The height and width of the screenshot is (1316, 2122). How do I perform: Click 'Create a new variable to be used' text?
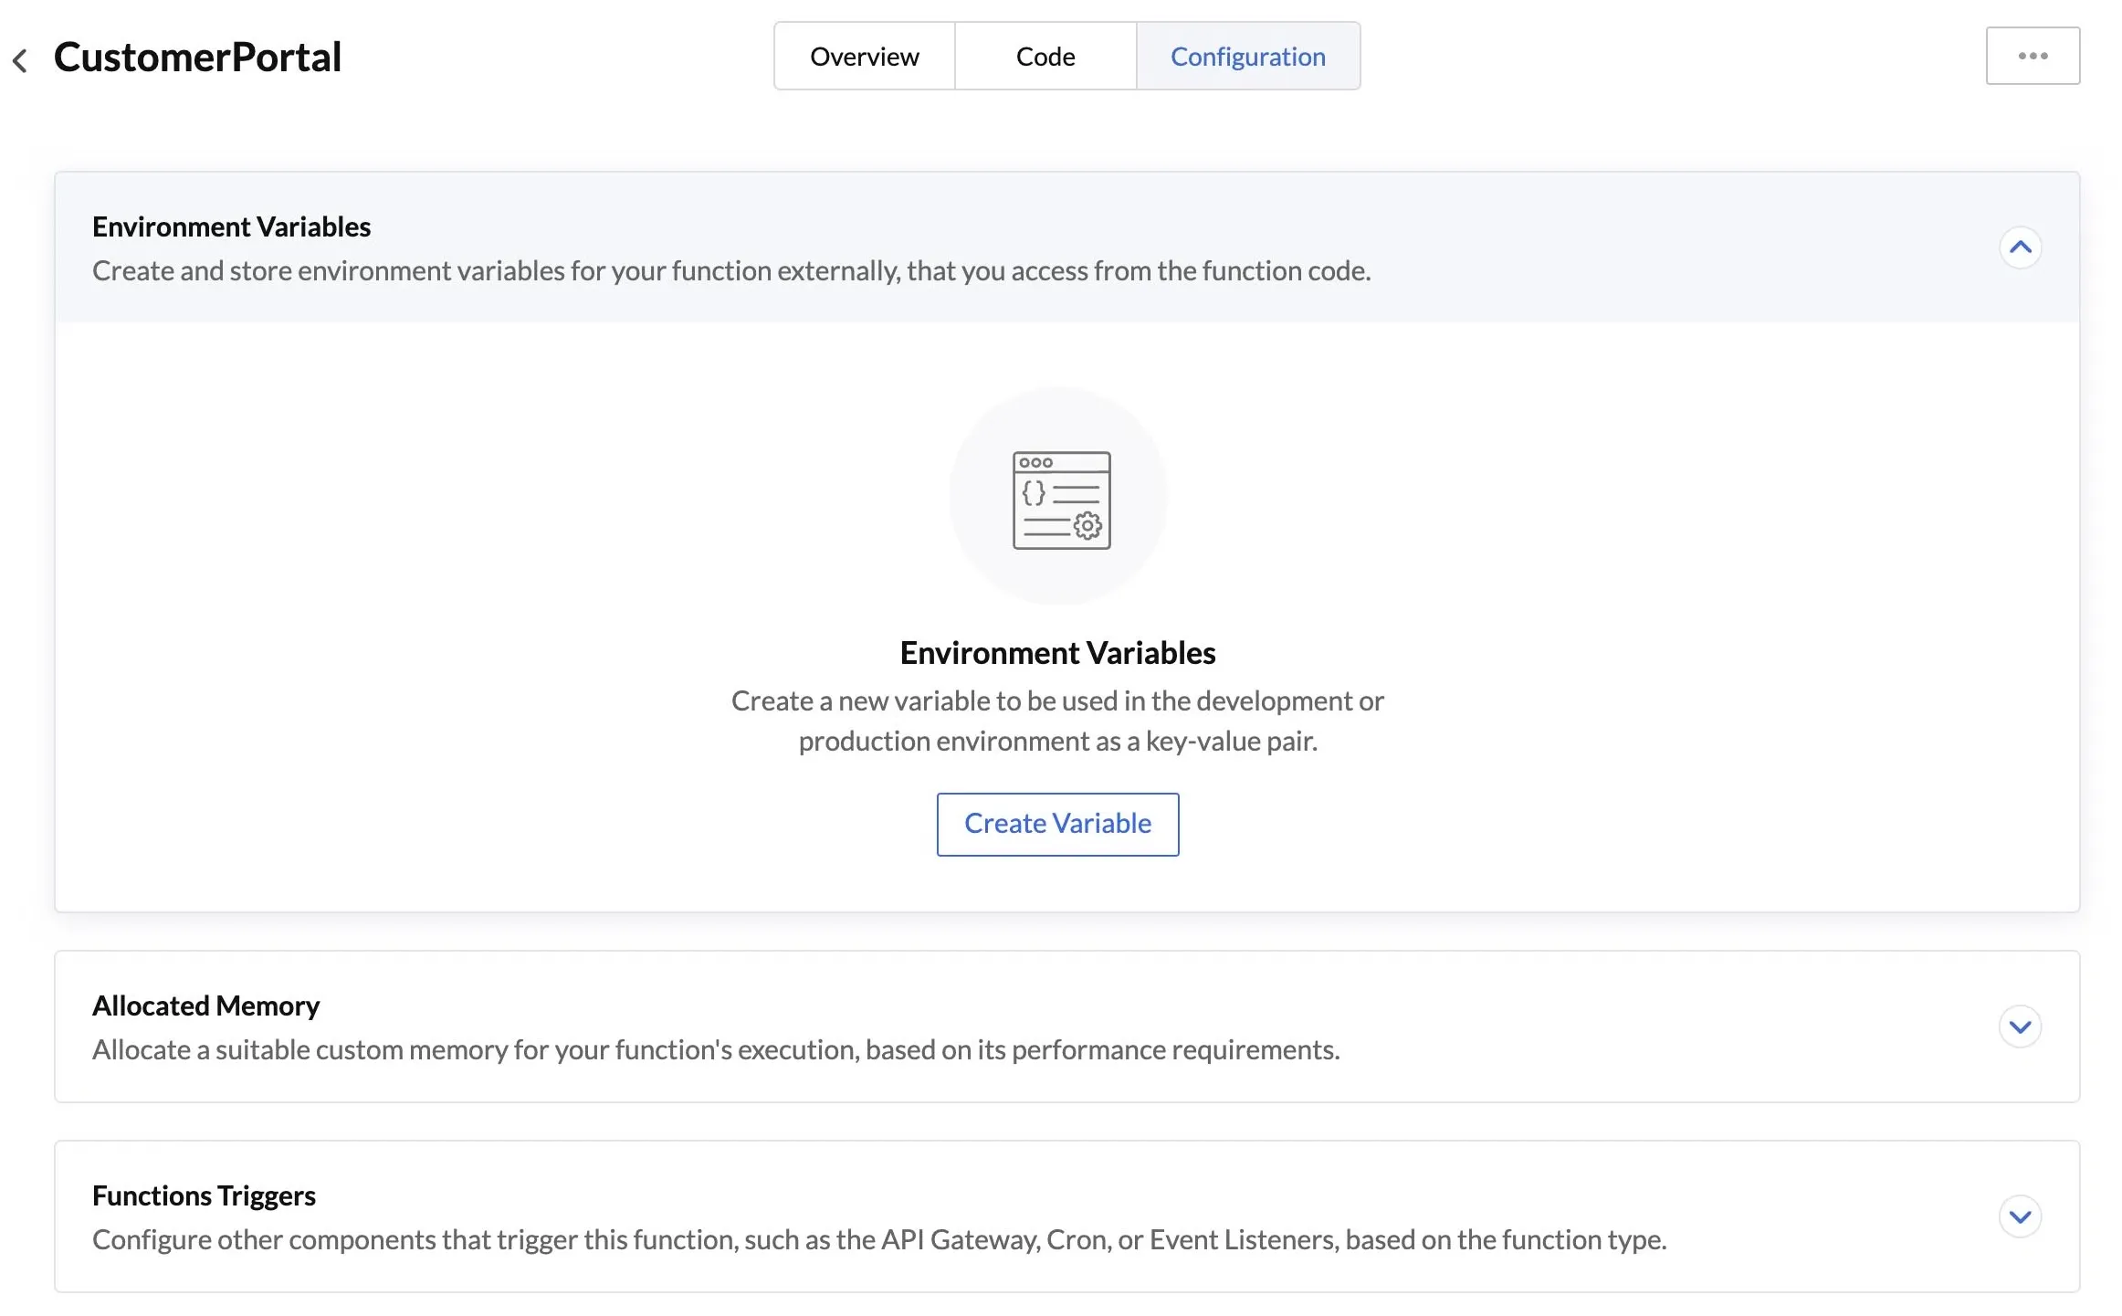[x=1057, y=721]
